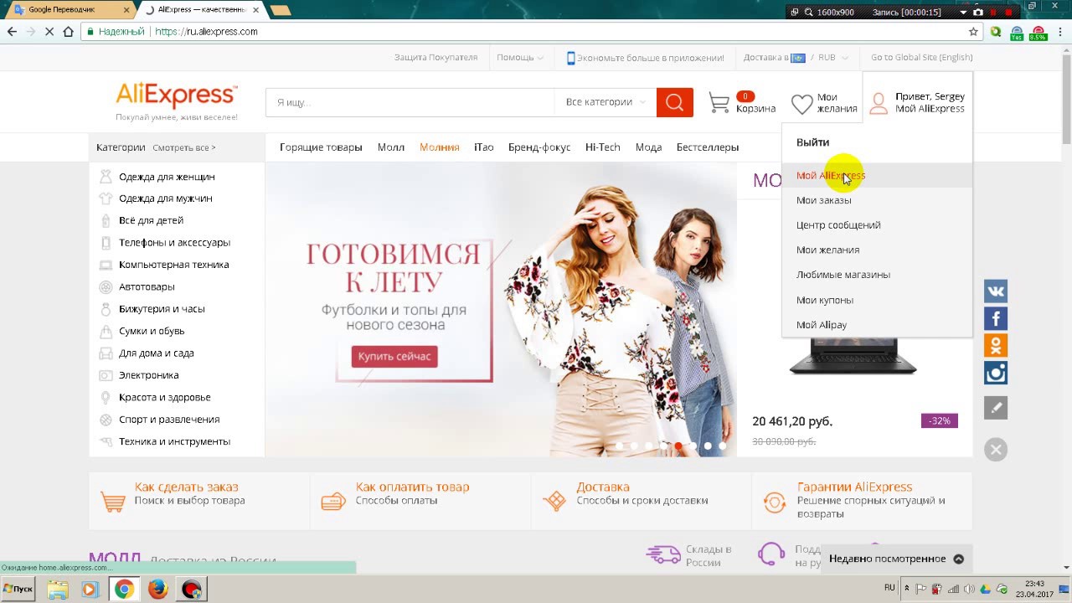Viewport: 1072px width, 603px height.
Task: Click in the Я ищу search field
Action: pos(410,102)
